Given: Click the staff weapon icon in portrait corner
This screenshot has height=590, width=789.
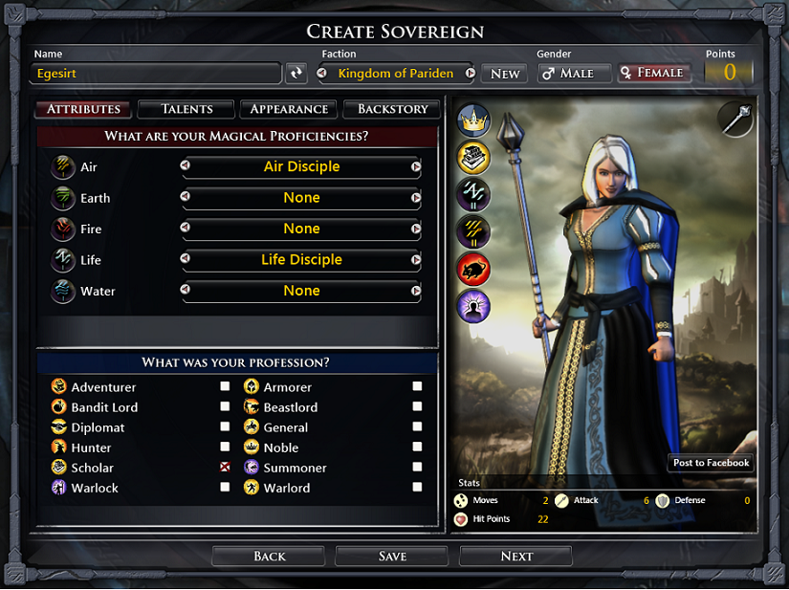Looking at the screenshot, I should [x=735, y=120].
